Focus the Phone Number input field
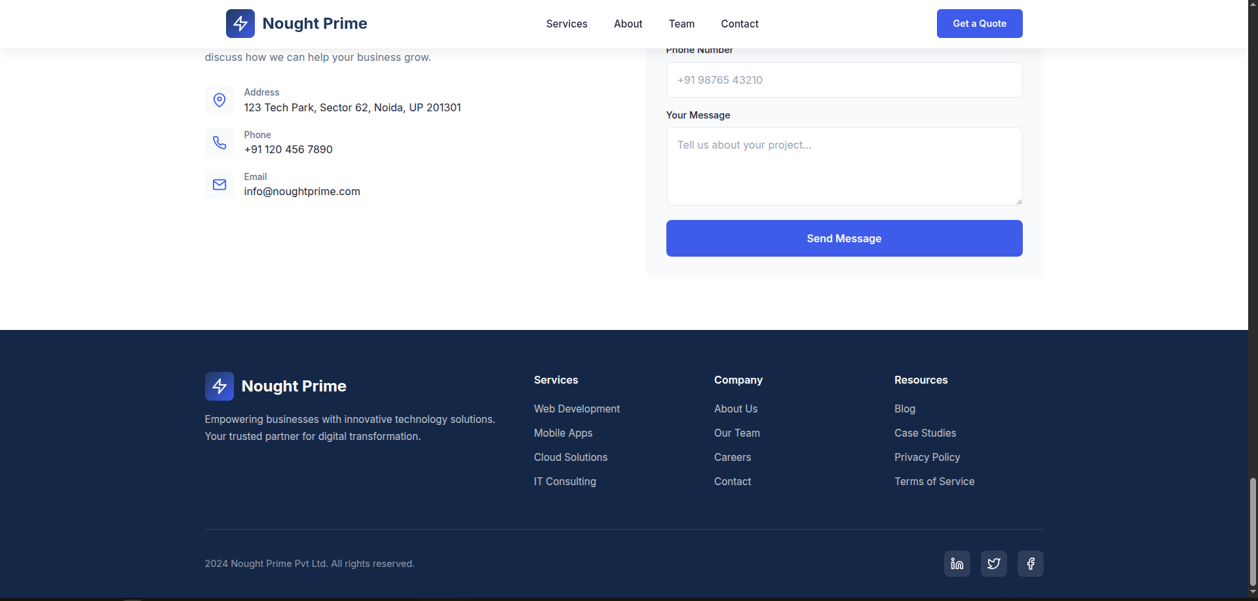This screenshot has width=1258, height=601. (844, 80)
